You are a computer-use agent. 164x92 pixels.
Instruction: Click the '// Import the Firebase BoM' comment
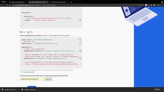[34, 49]
